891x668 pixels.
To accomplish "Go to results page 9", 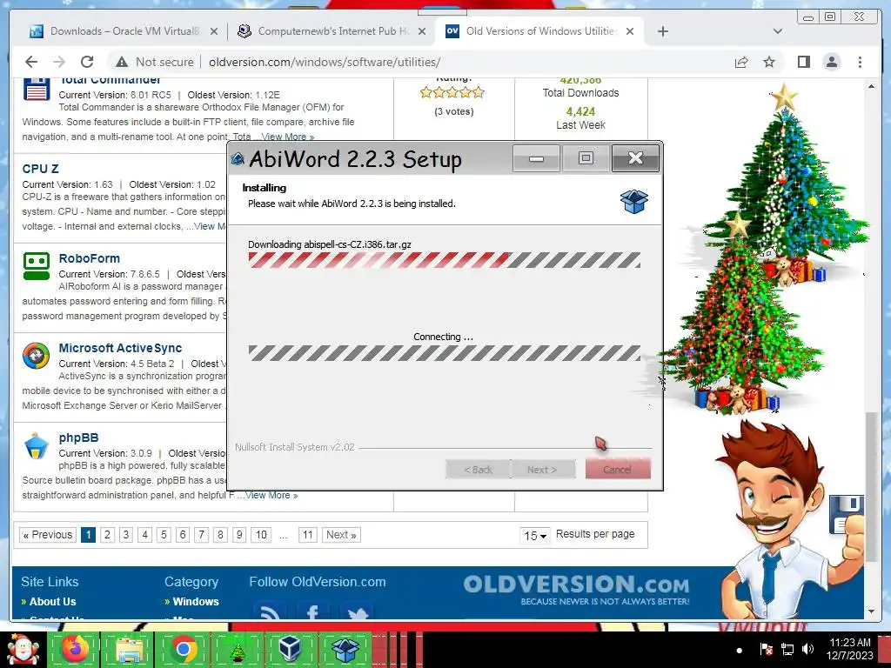I will [239, 535].
